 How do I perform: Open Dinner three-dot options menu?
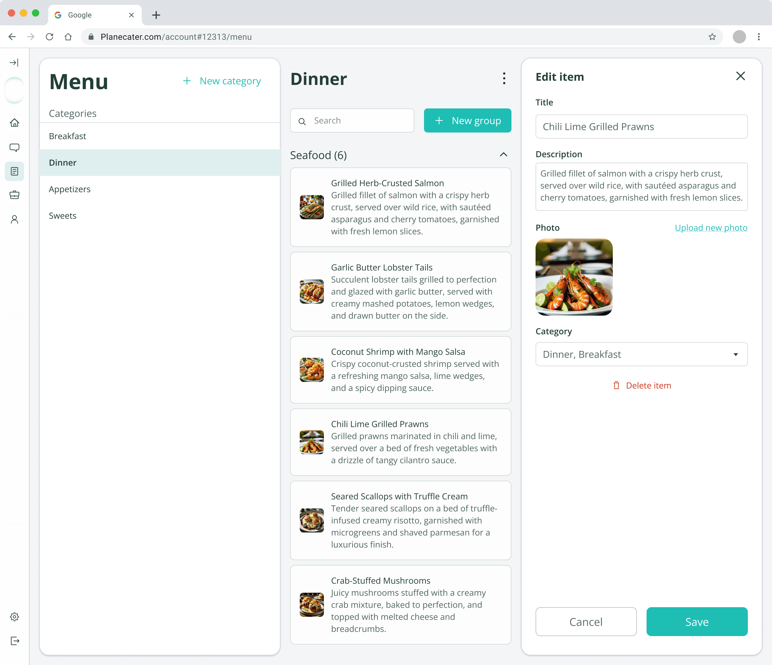(x=504, y=79)
